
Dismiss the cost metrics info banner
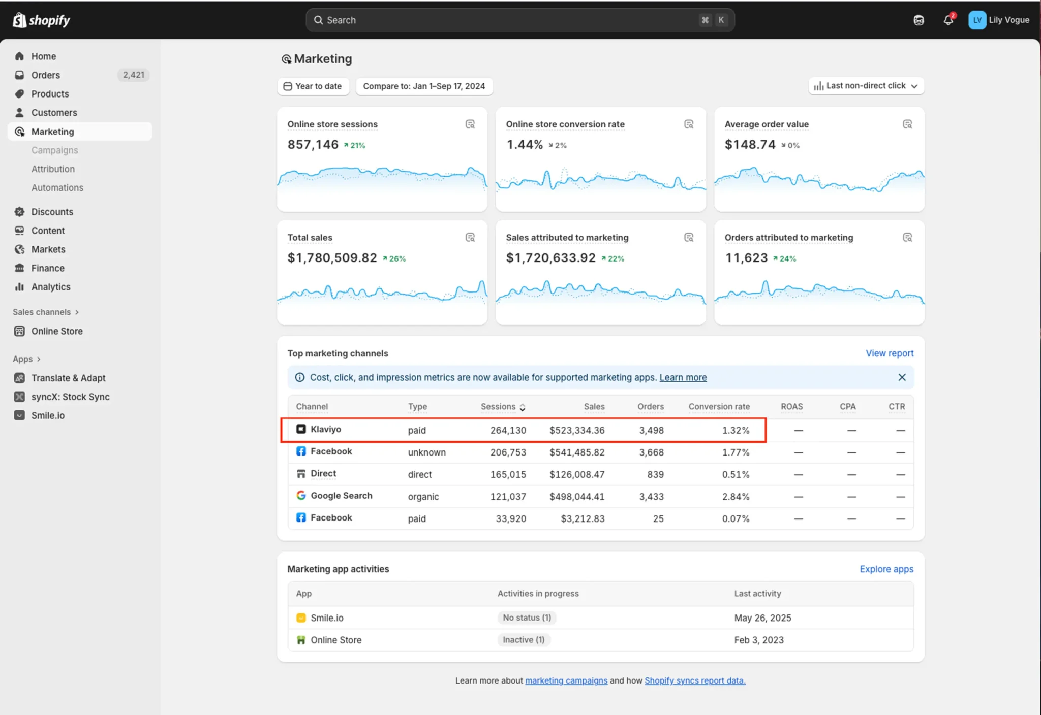[x=902, y=377]
